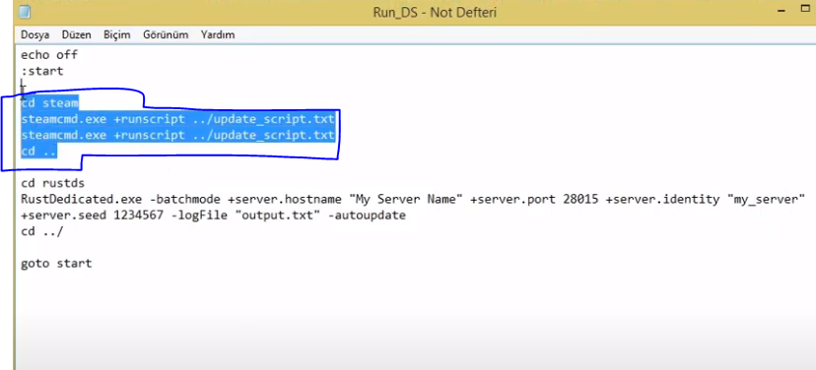Image resolution: width=816 pixels, height=370 pixels.
Task: Click the Notepad icon in title bar
Action: pos(24,12)
